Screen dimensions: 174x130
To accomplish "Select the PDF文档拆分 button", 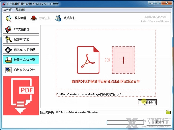I will 21,29.
